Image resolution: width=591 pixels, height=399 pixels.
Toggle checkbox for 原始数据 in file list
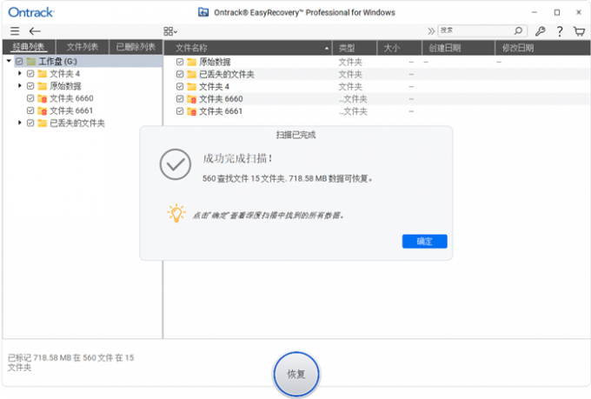pos(180,62)
